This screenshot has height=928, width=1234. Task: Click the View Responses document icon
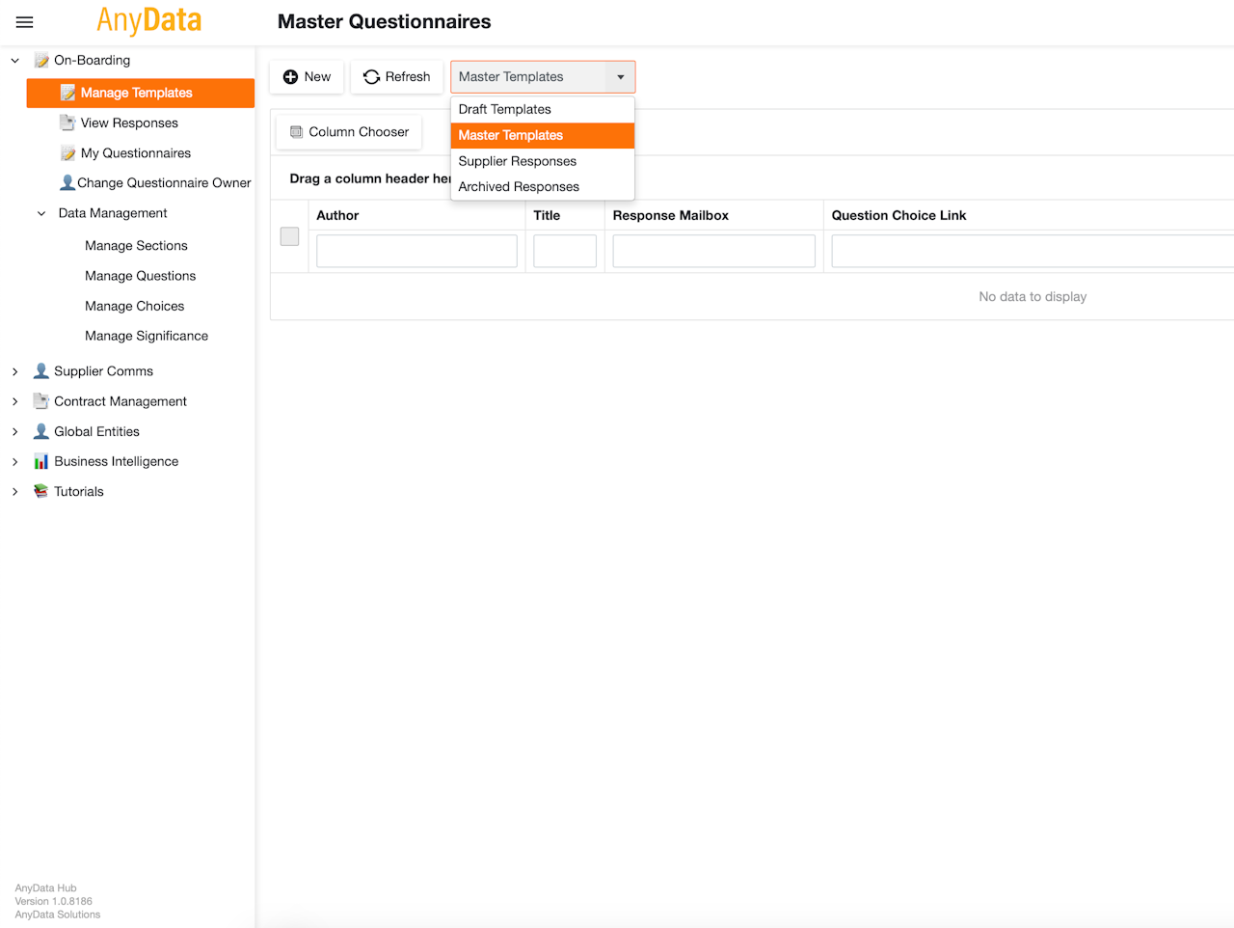point(67,123)
